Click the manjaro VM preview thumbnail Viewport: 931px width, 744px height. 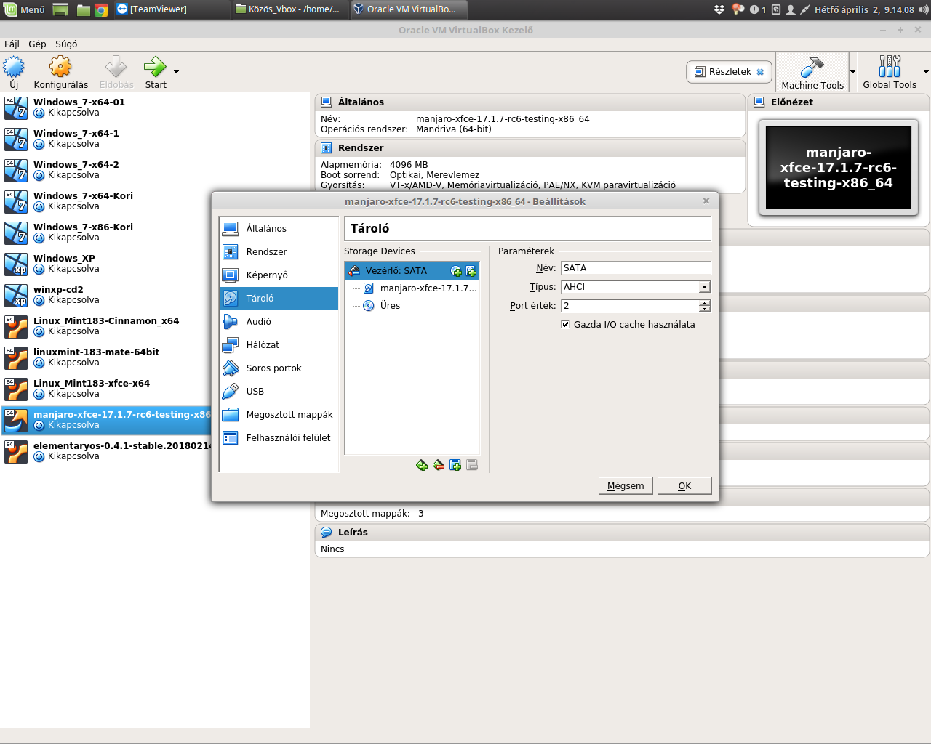coord(839,168)
